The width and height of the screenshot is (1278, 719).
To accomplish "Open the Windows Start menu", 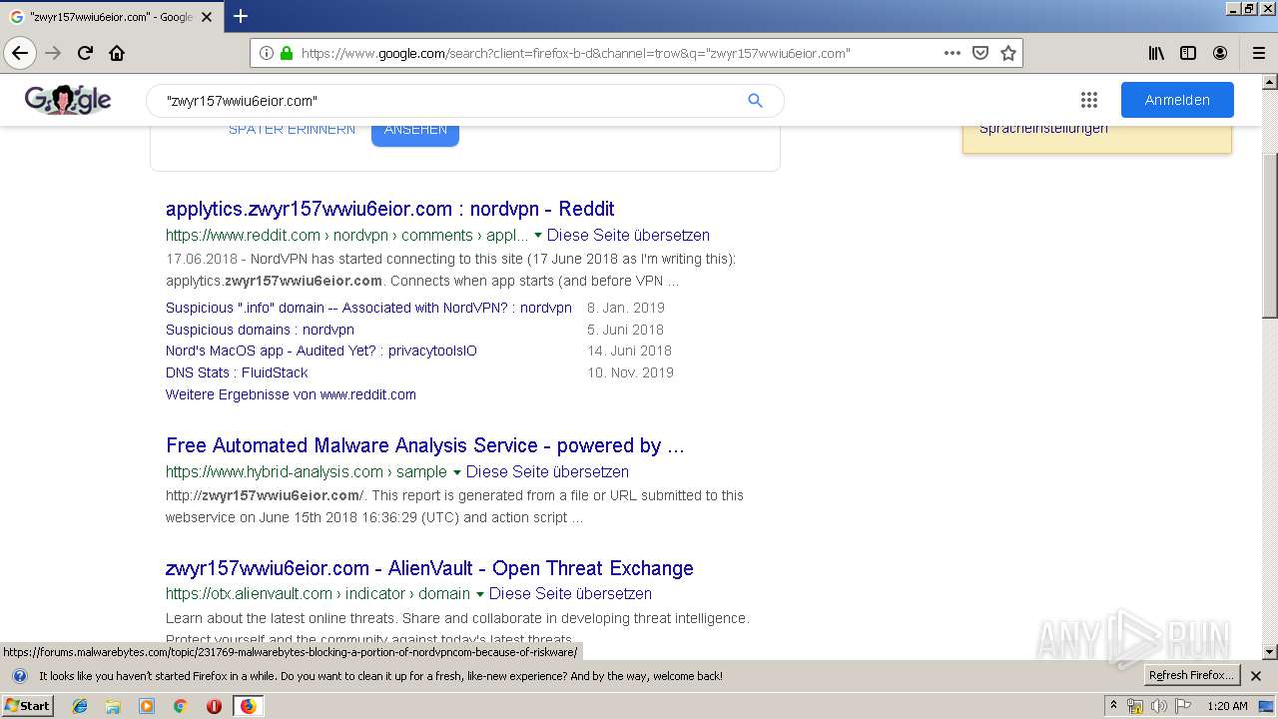I will click(28, 706).
